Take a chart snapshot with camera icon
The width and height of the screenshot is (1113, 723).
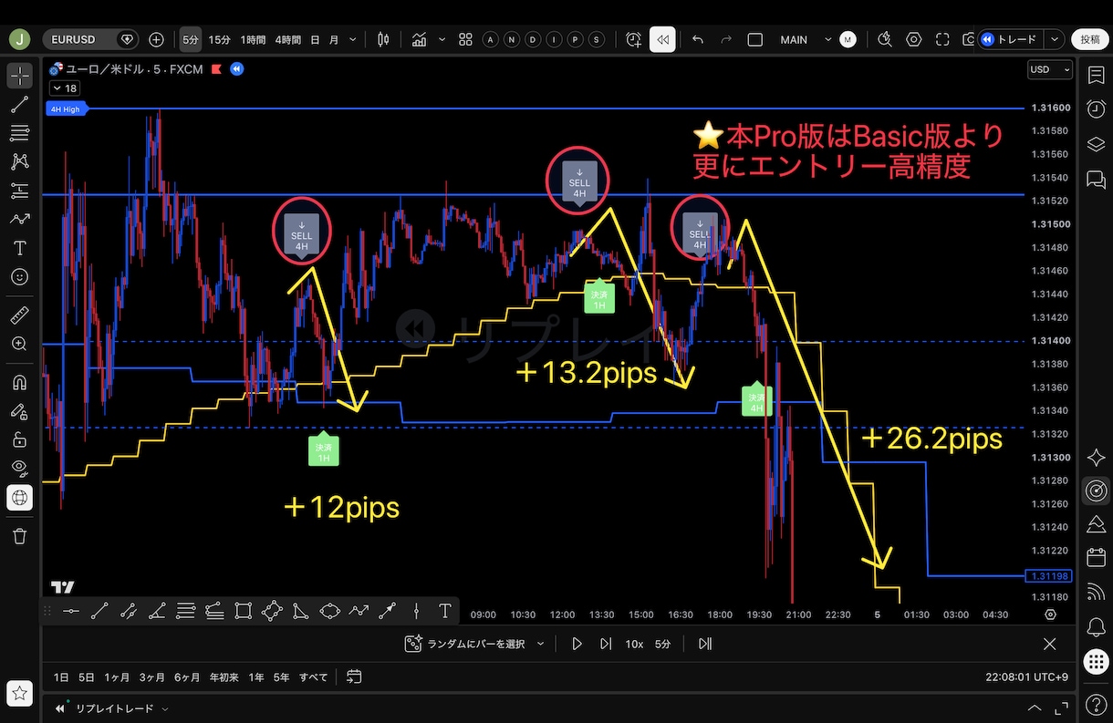click(968, 39)
